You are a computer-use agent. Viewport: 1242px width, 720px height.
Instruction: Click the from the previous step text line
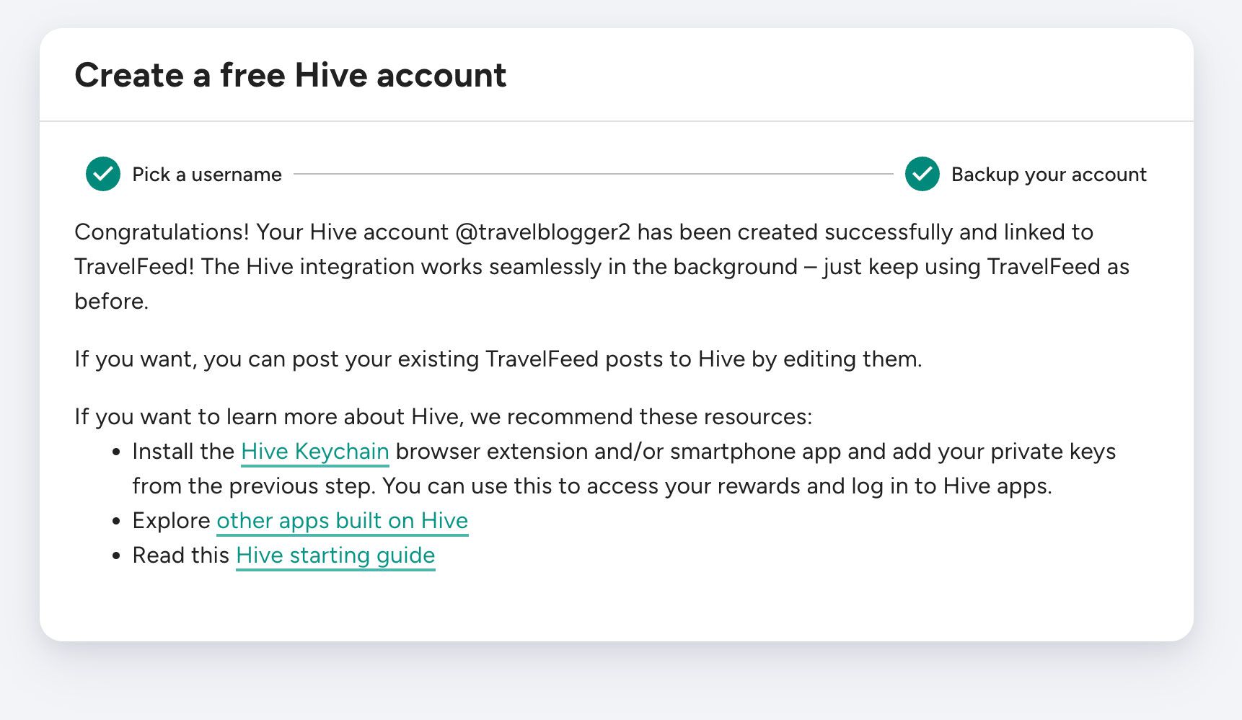click(591, 486)
